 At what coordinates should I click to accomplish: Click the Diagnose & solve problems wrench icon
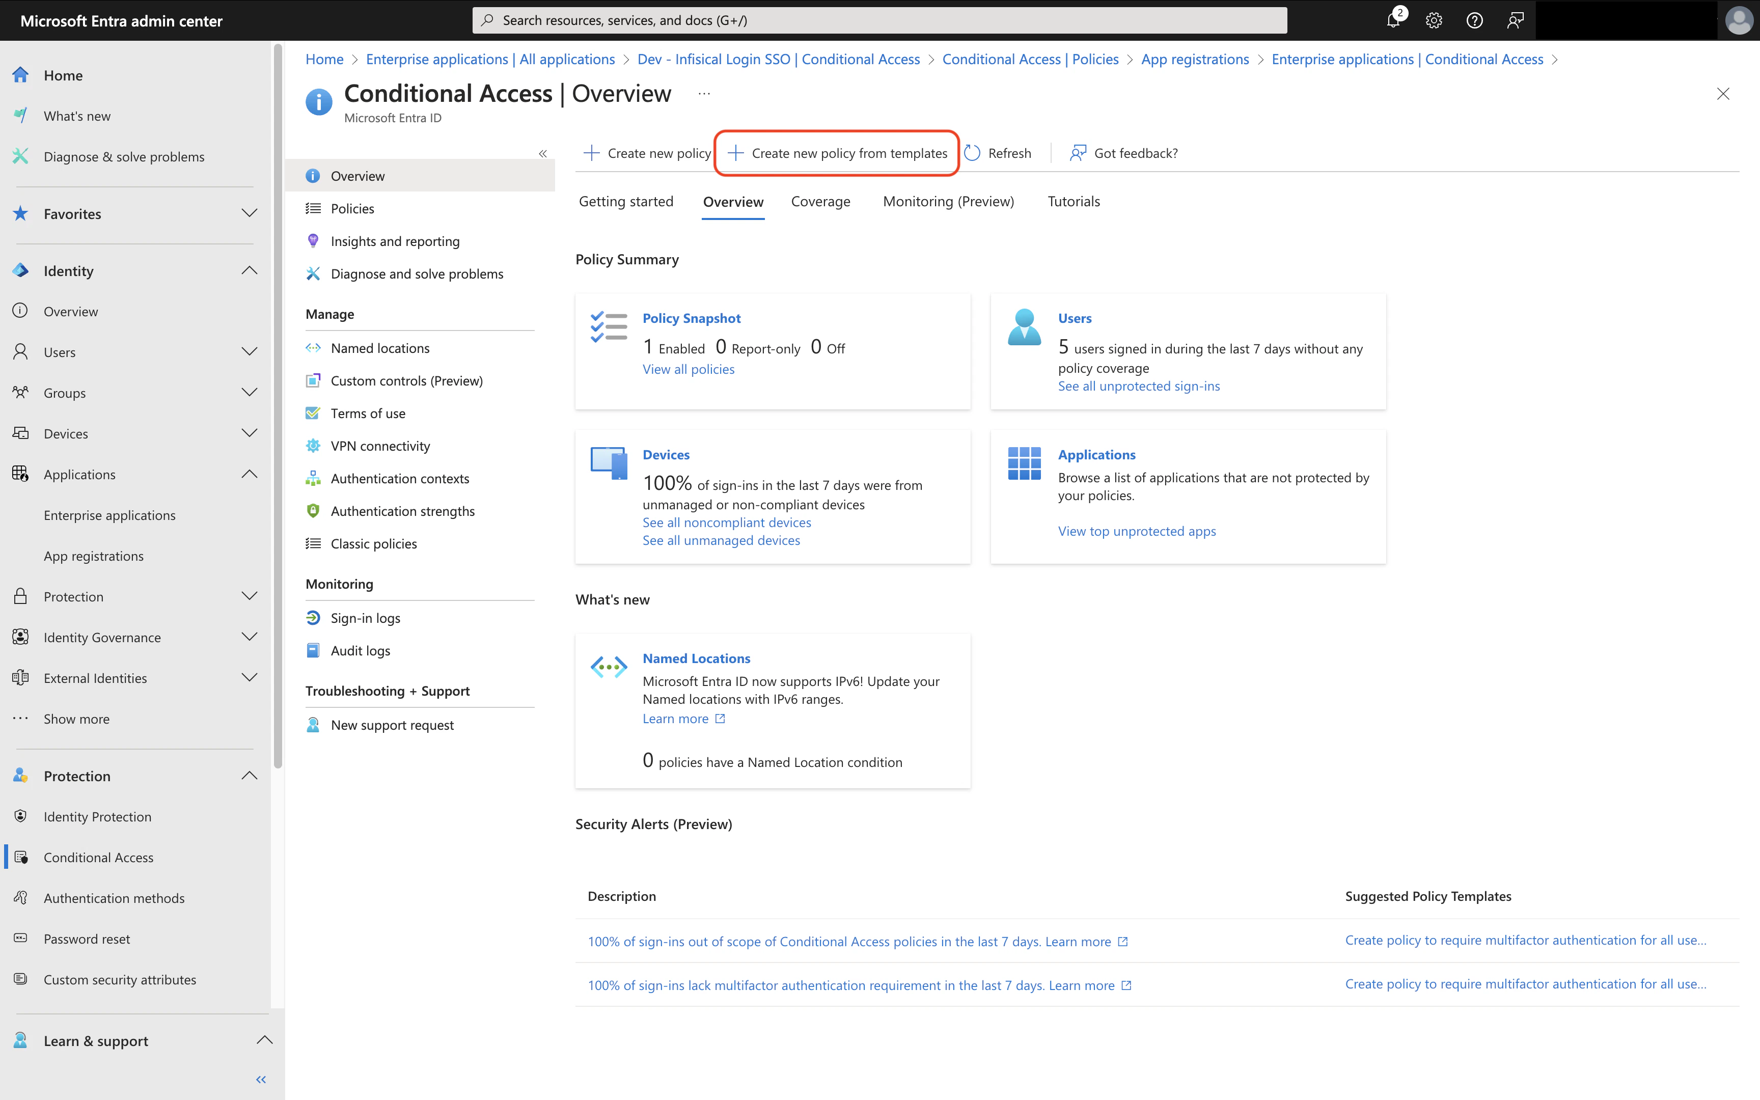pyautogui.click(x=20, y=156)
